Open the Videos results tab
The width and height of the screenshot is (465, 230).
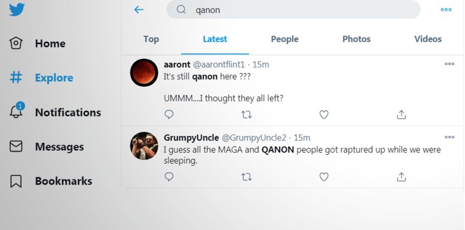[x=428, y=39]
